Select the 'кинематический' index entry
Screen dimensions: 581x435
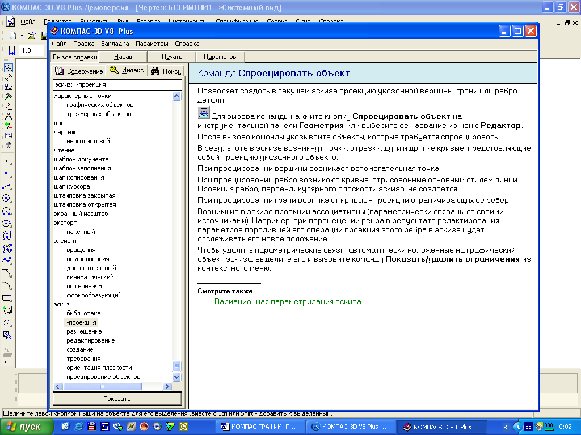(90, 277)
